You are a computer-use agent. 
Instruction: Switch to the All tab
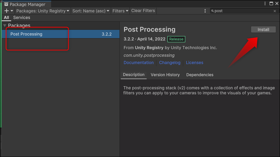coord(6,17)
